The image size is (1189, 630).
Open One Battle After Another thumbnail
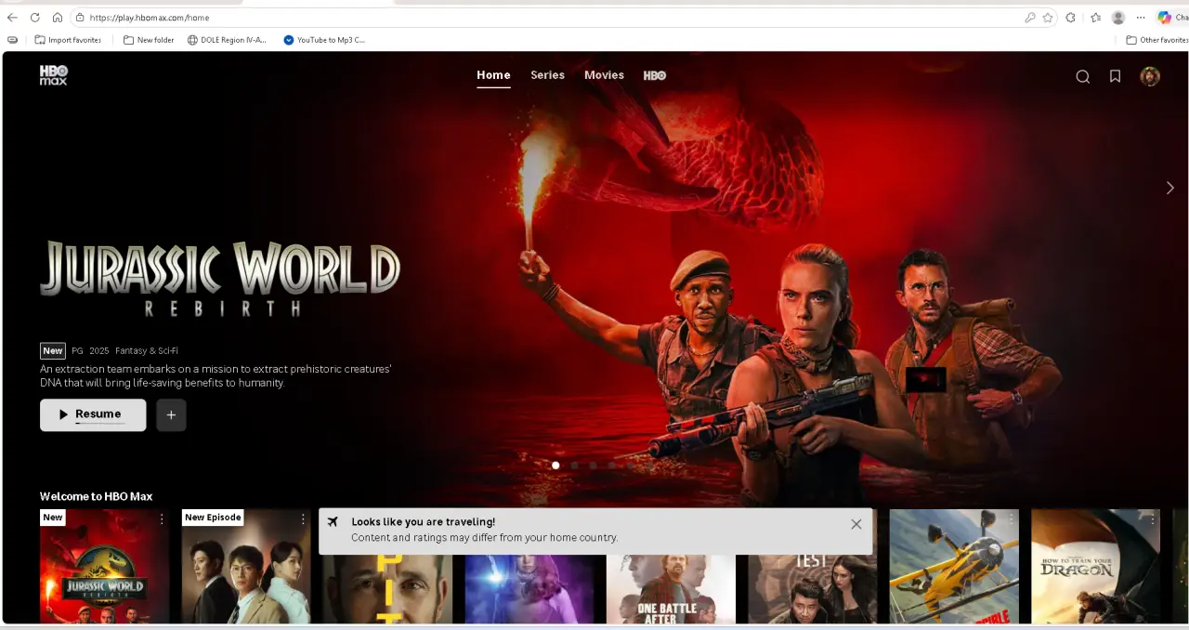pos(671,589)
